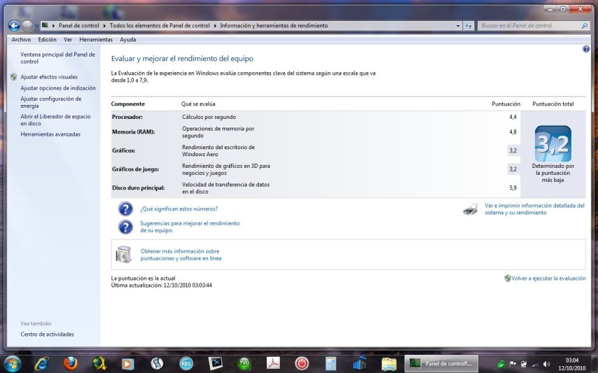Screen dimensions: 598x373
Task: Open Ajustar configuración de energía
Action: tap(51, 103)
